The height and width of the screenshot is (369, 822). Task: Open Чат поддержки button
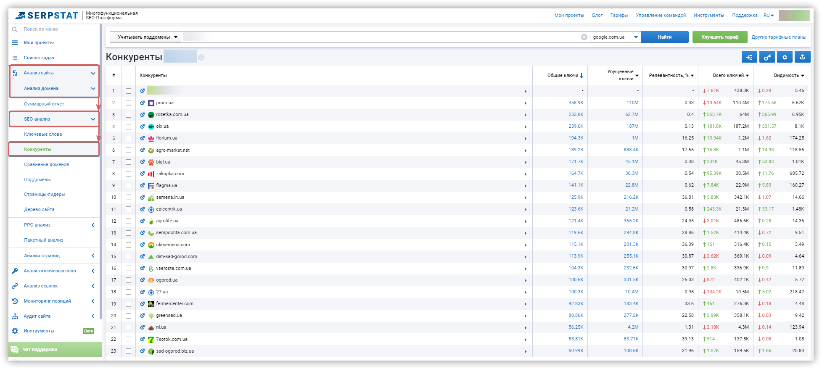(55, 349)
